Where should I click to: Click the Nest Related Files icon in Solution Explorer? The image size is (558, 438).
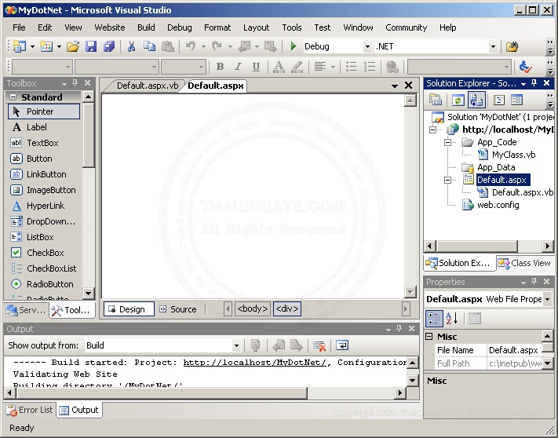pyautogui.click(x=476, y=100)
